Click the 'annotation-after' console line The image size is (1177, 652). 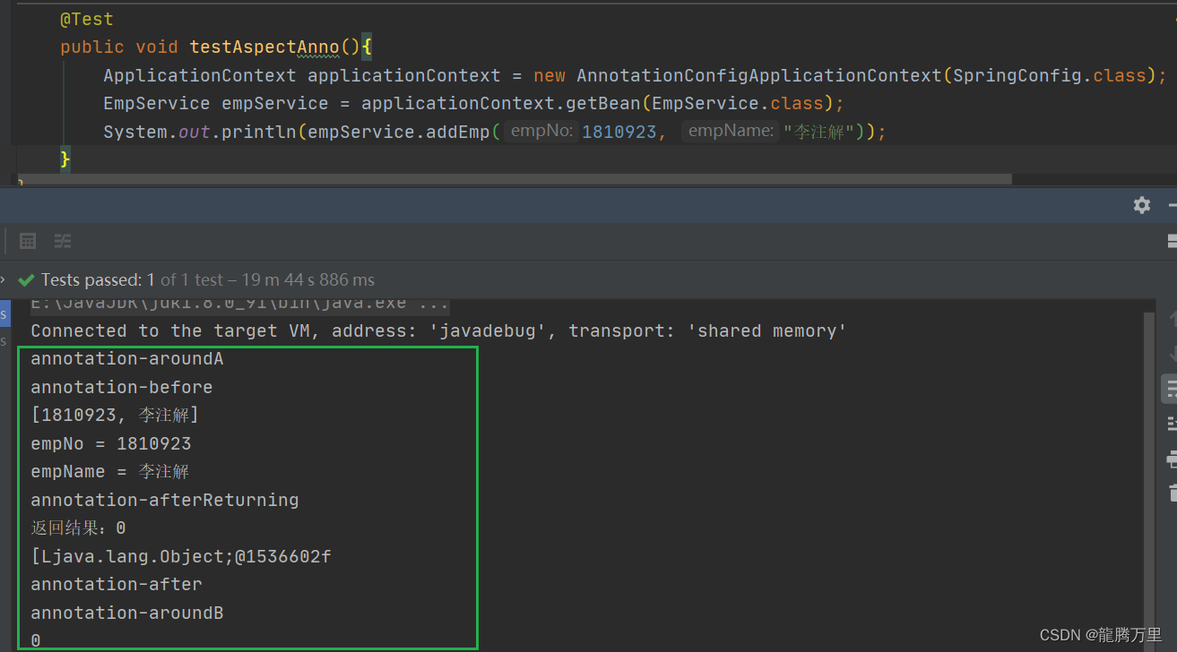pos(117,584)
